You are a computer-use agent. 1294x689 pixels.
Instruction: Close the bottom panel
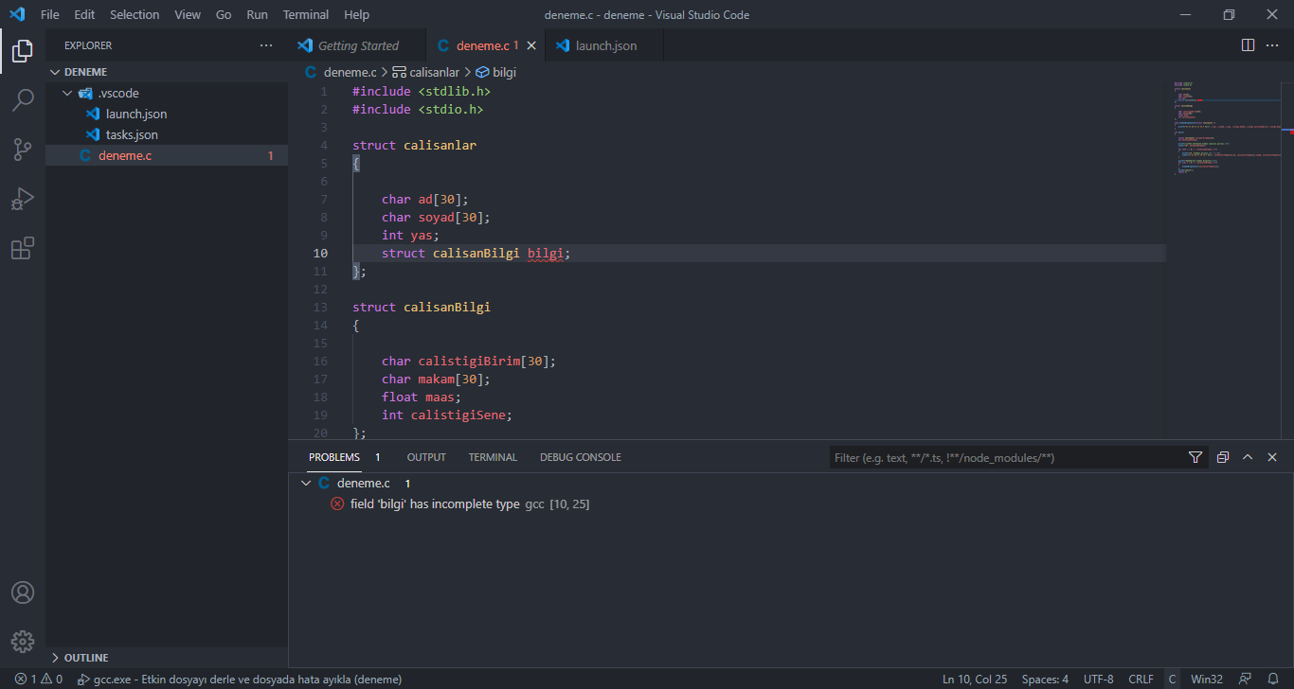pos(1272,457)
